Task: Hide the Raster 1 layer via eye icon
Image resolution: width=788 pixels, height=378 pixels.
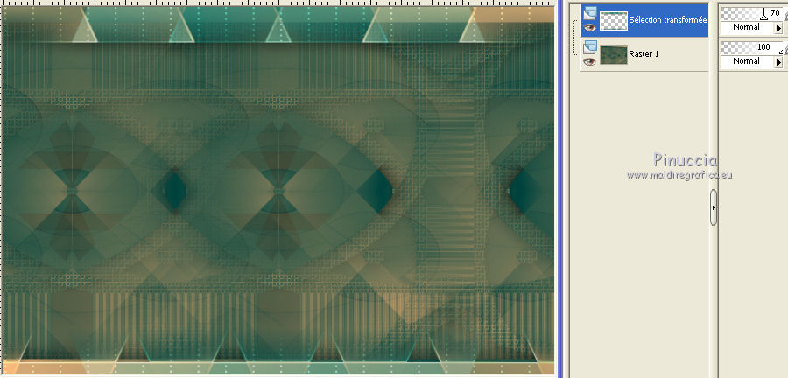Action: (x=589, y=61)
